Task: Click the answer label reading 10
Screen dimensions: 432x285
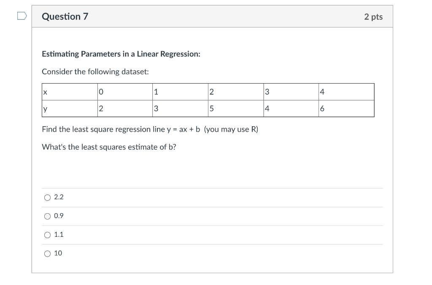Action: [58, 253]
